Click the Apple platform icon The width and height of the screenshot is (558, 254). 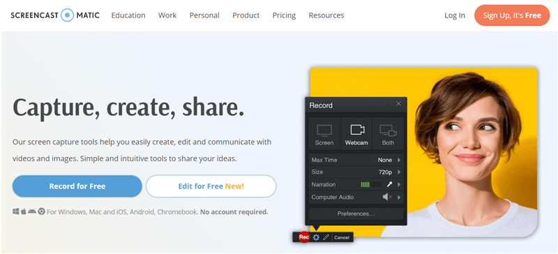(24, 211)
